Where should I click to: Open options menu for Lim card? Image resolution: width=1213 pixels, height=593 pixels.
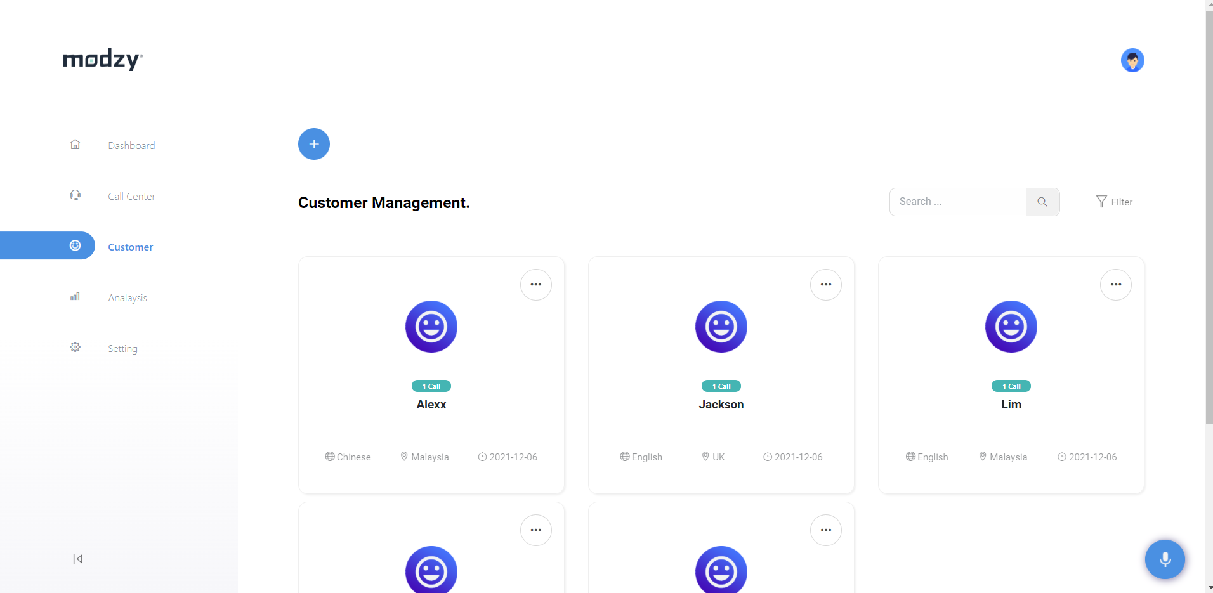coord(1116,285)
